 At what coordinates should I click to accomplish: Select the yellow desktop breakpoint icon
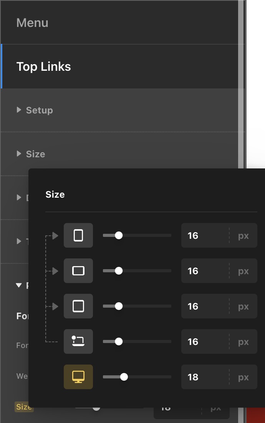point(78,377)
